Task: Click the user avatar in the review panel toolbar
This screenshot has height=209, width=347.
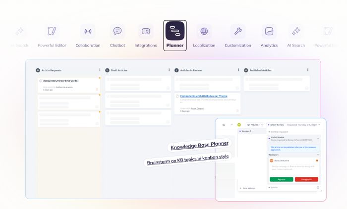Action: point(239,125)
